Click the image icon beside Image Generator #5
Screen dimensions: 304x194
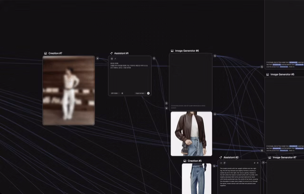pyautogui.click(x=267, y=75)
